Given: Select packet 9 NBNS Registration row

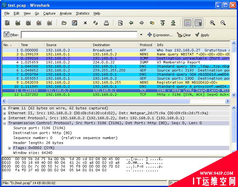Looking at the screenshot, I should [x=116, y=82].
